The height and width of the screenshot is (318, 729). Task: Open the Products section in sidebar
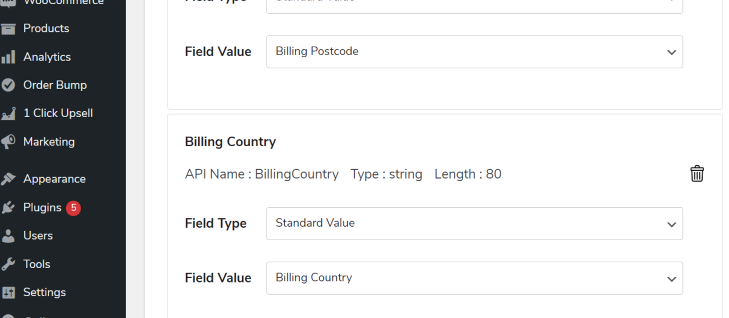pos(46,28)
